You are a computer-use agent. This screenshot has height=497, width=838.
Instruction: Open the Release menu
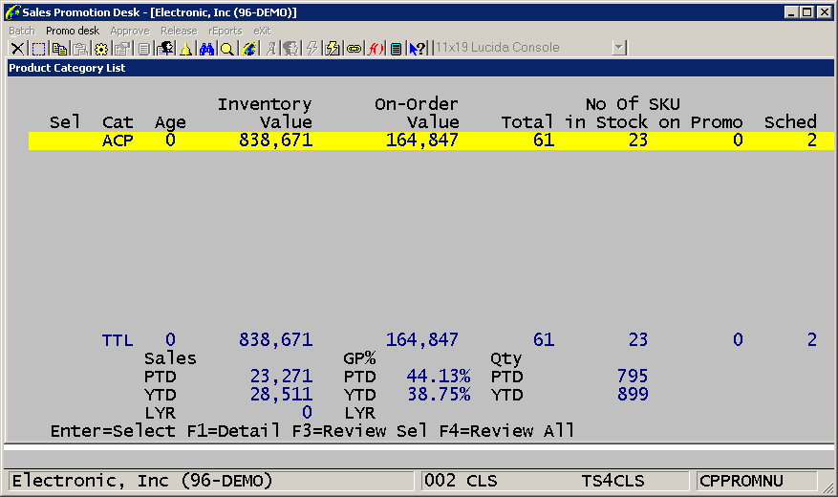[x=179, y=31]
